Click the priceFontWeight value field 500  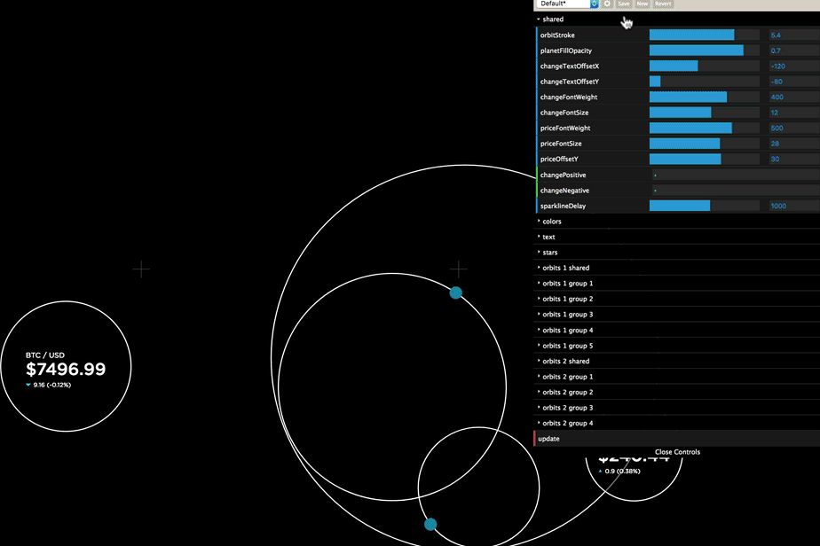pyautogui.click(x=794, y=128)
